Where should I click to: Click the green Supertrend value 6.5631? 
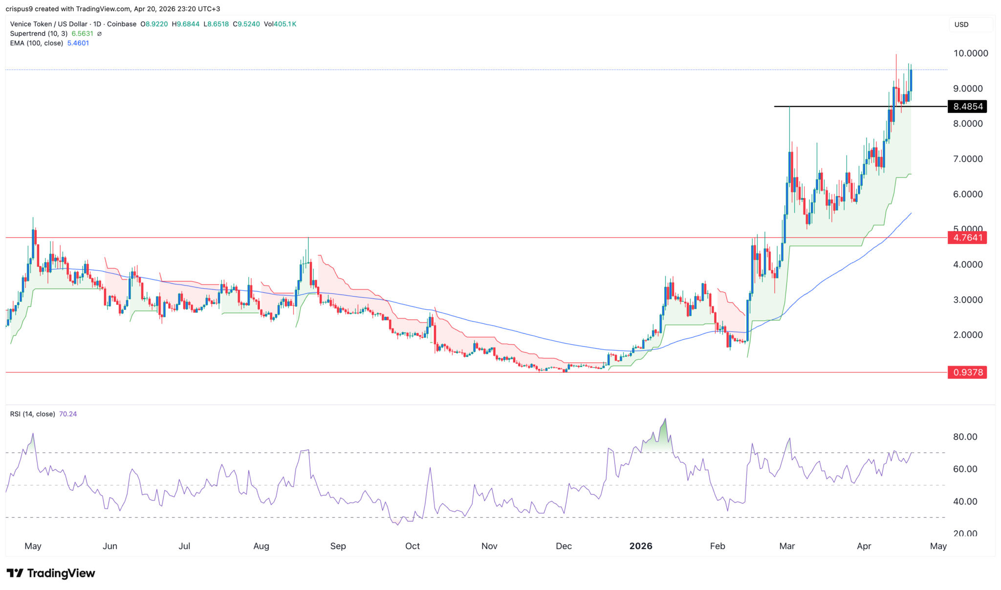81,34
